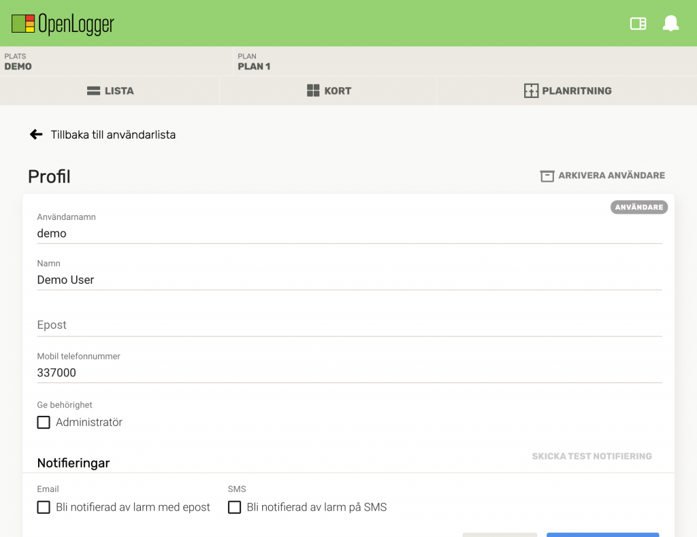Image resolution: width=697 pixels, height=537 pixels.
Task: Click the Lista list icon
Action: tap(94, 91)
